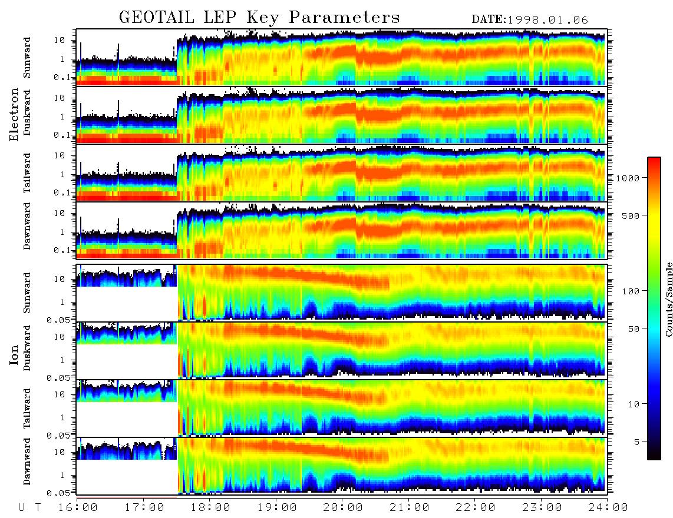673x518 pixels.
Task: Click the "0.1" tick of Electron Dawnward axis
Action: tap(62, 250)
